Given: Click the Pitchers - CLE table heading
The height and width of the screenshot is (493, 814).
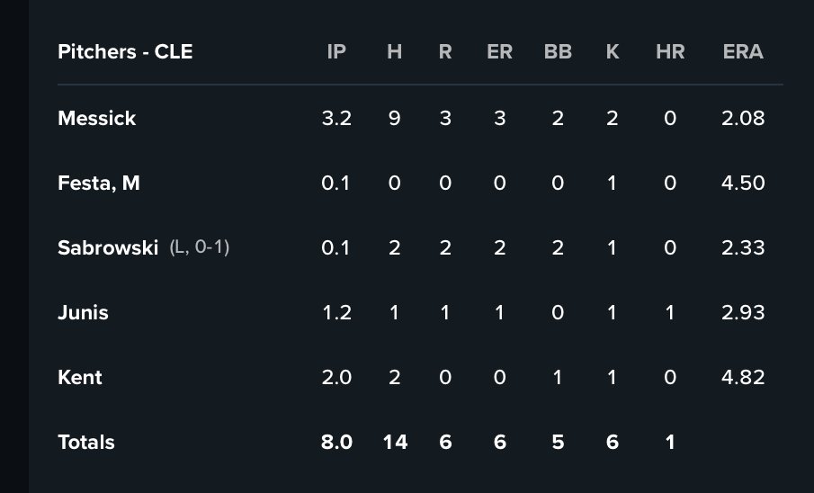Looking at the screenshot, I should [125, 51].
